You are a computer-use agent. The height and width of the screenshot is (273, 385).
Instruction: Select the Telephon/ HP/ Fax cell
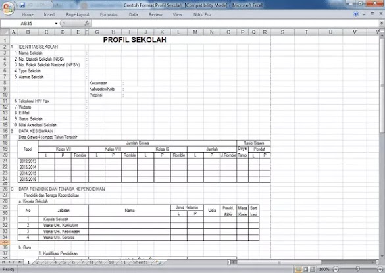34,101
